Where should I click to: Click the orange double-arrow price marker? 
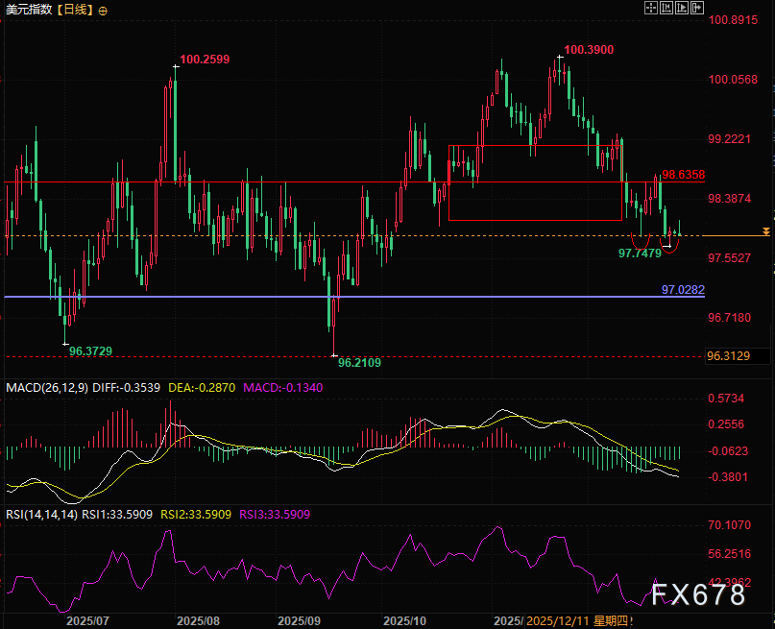click(765, 231)
